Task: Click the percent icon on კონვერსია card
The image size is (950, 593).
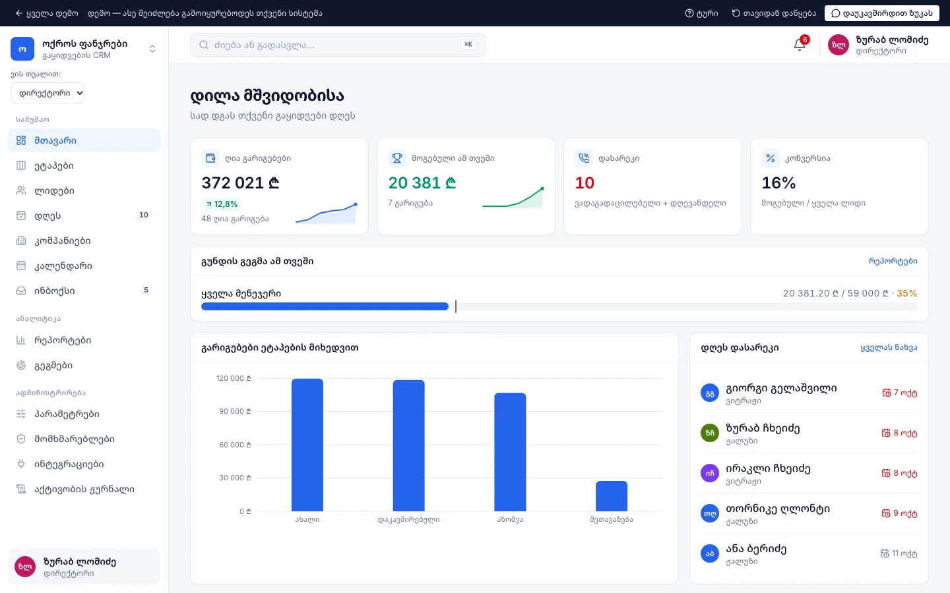Action: click(771, 158)
